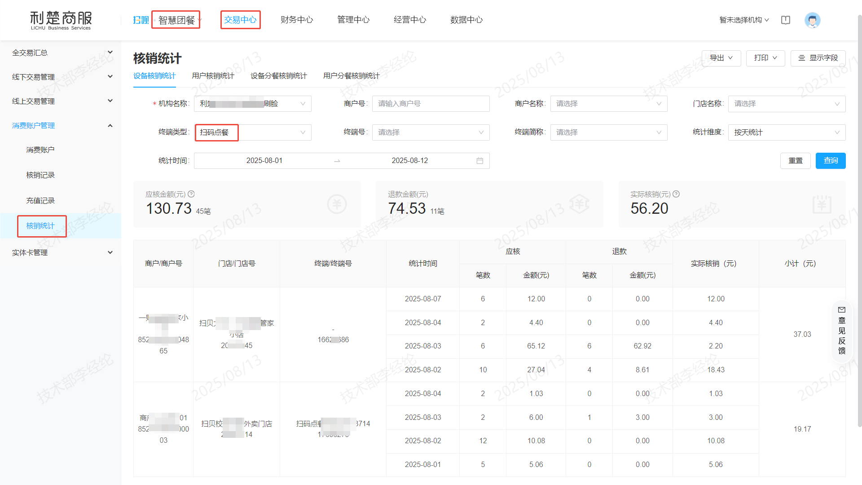Viewport: 862px width, 485px height.
Task: Open the help book icon
Action: [x=785, y=20]
